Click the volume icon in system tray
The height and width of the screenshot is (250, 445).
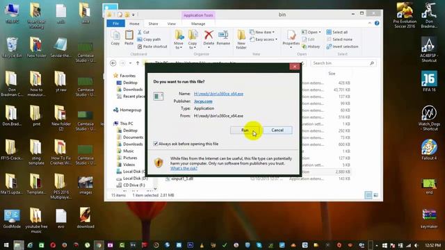416,245
